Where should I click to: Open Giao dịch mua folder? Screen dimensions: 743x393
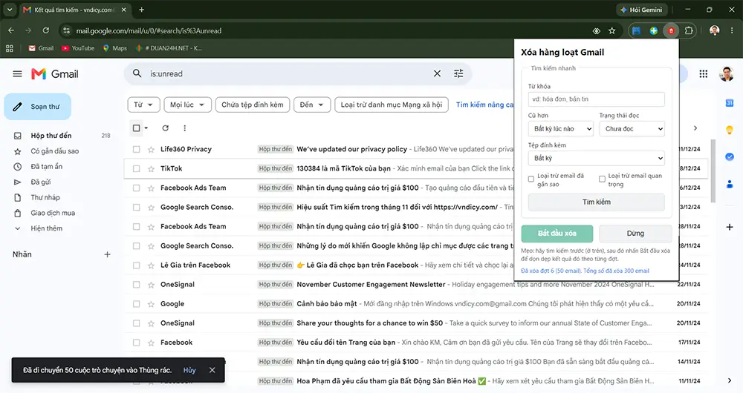pyautogui.click(x=53, y=213)
